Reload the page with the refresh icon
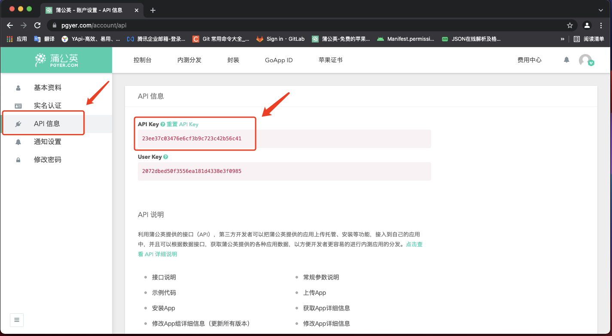The image size is (612, 336). pyautogui.click(x=37, y=25)
